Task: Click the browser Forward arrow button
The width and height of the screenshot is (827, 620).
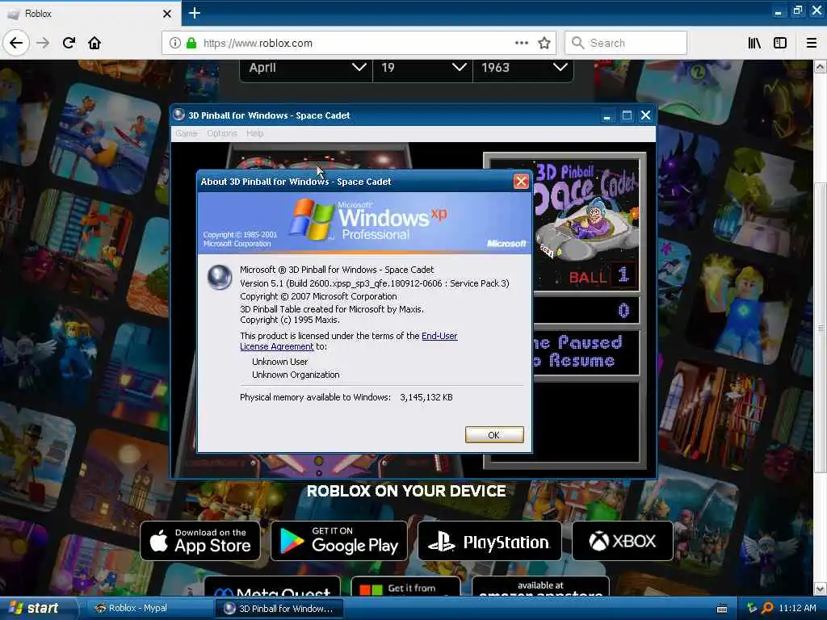Action: 43,43
